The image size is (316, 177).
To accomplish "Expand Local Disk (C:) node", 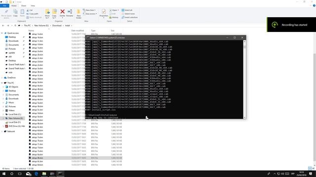I will pyautogui.click(x=3, y=115).
